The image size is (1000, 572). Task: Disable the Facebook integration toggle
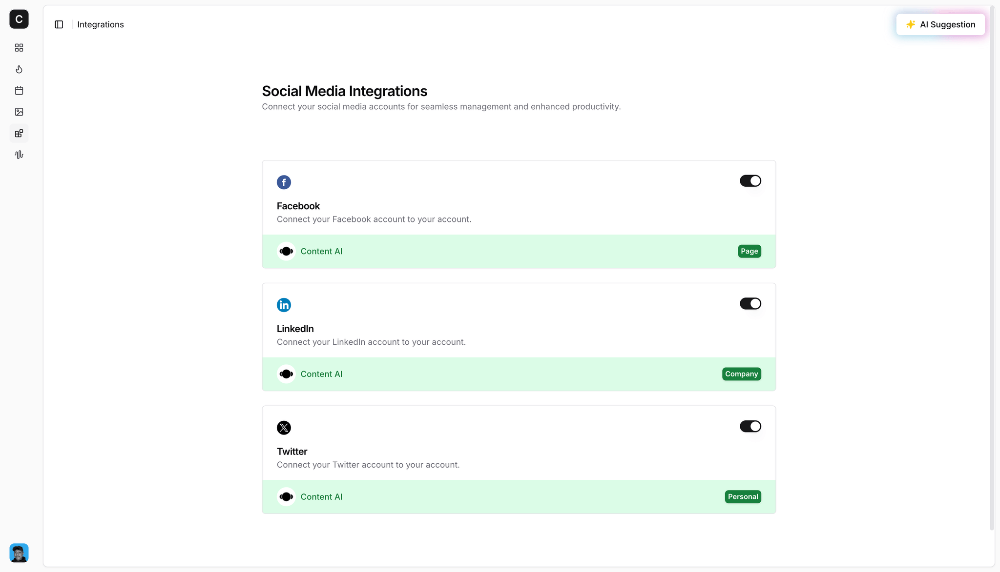750,180
